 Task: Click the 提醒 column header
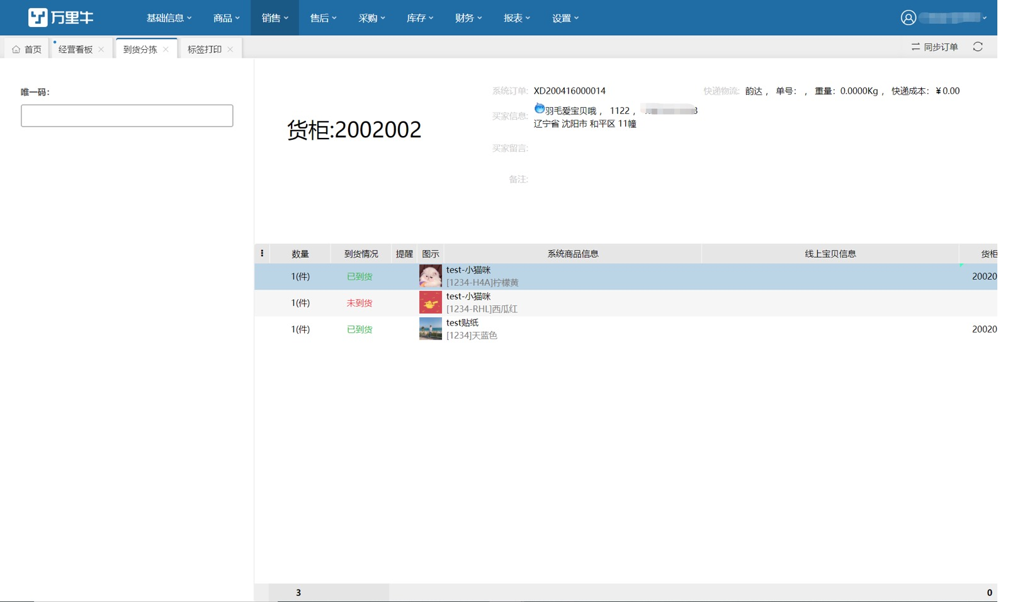pyautogui.click(x=404, y=254)
